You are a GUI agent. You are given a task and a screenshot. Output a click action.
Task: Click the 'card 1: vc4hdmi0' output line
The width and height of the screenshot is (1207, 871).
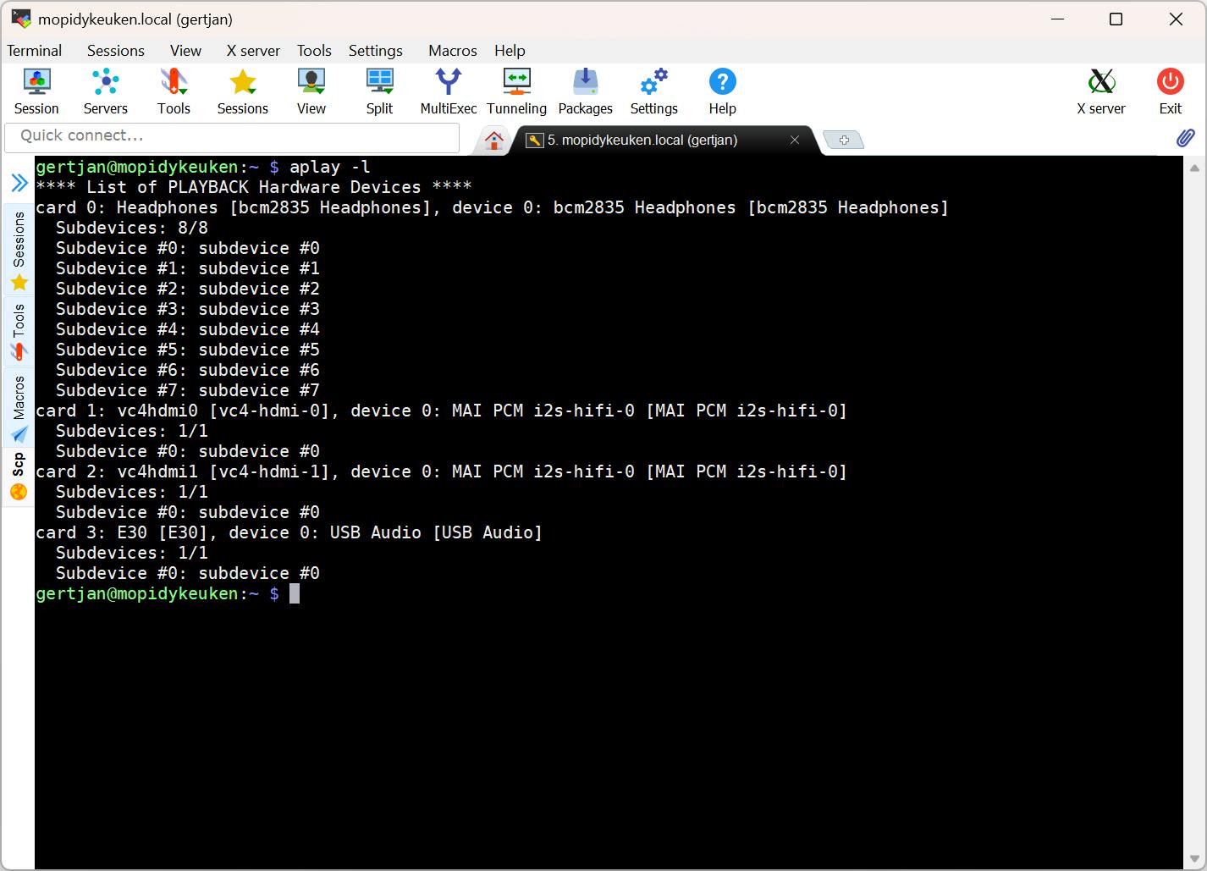[442, 411]
